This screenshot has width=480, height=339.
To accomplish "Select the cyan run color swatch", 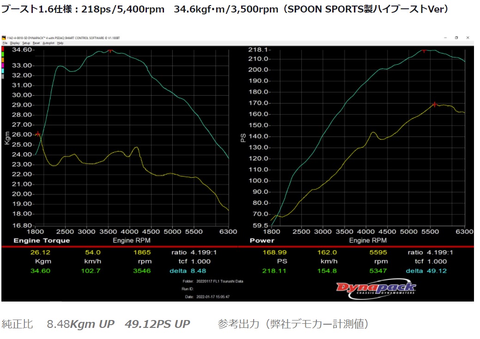I will (3, 71).
